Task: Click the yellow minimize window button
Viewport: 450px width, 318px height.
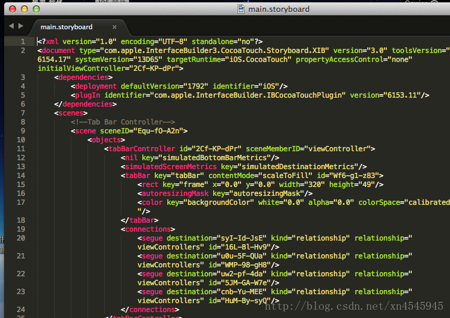Action: pos(24,9)
